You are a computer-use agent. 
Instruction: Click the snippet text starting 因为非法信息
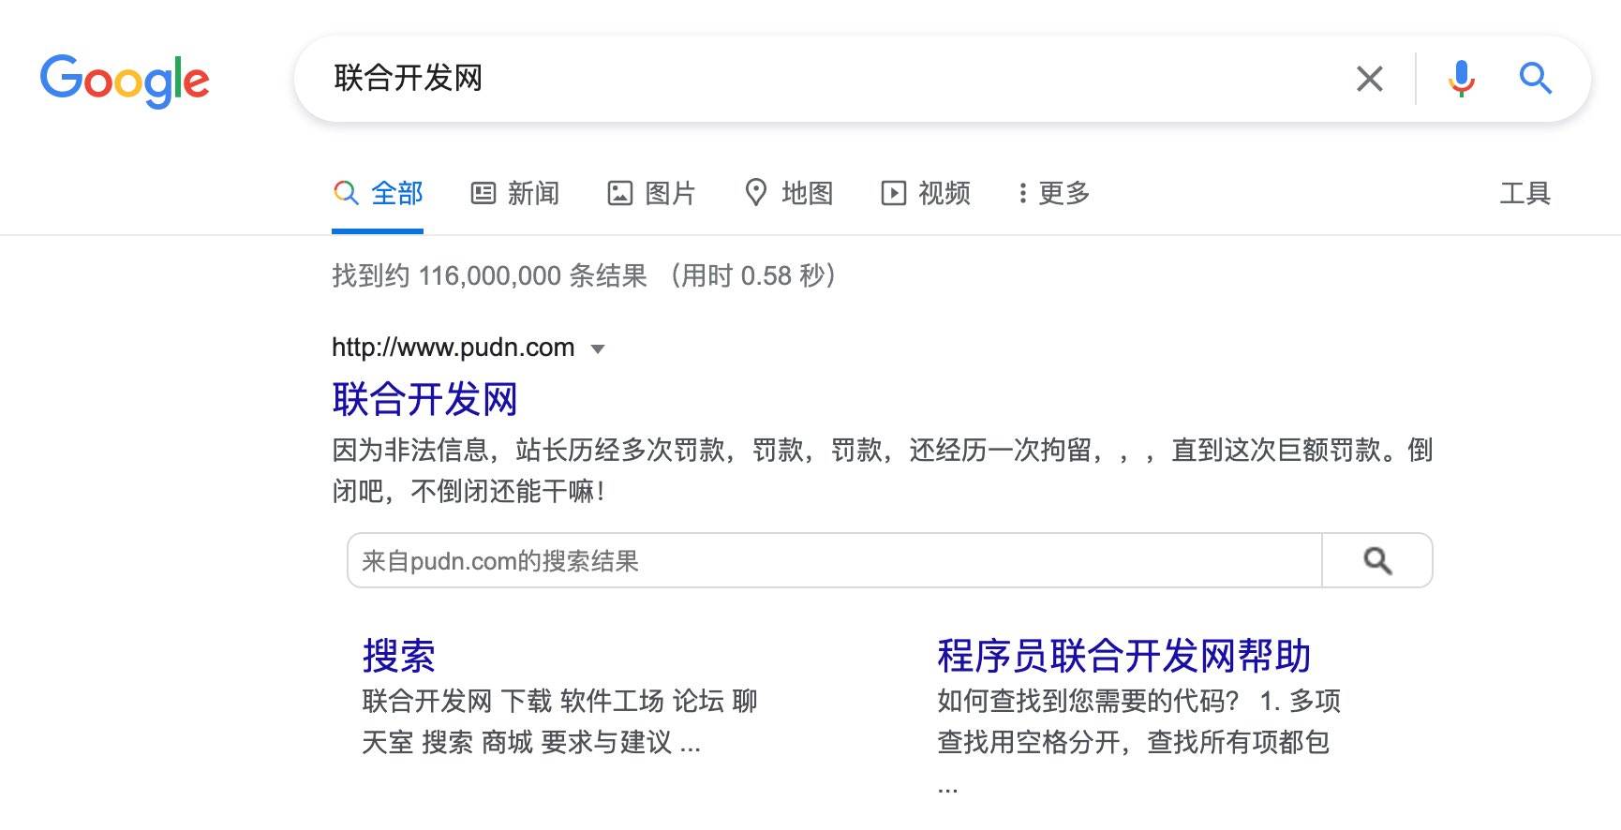click(882, 470)
